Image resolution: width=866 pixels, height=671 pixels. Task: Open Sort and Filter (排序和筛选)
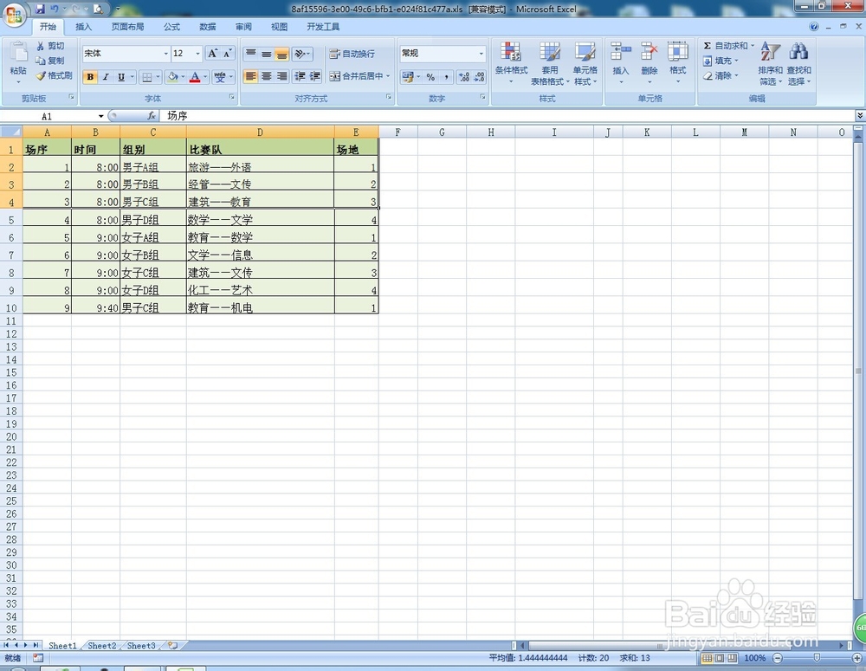[770, 63]
